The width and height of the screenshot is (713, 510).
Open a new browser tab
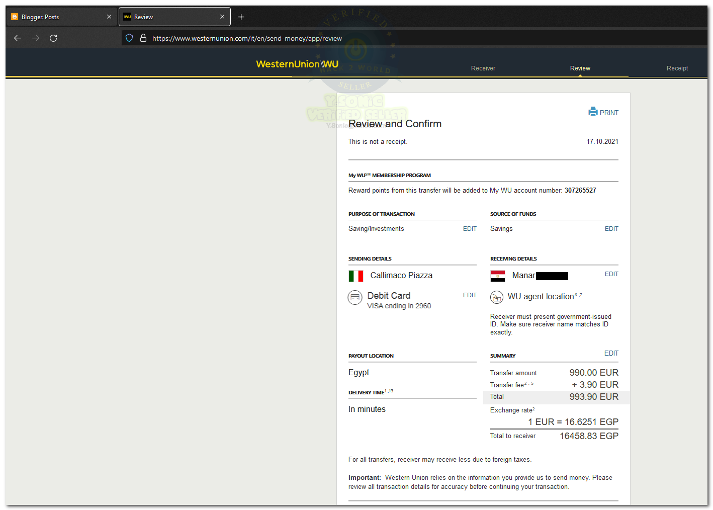point(241,17)
